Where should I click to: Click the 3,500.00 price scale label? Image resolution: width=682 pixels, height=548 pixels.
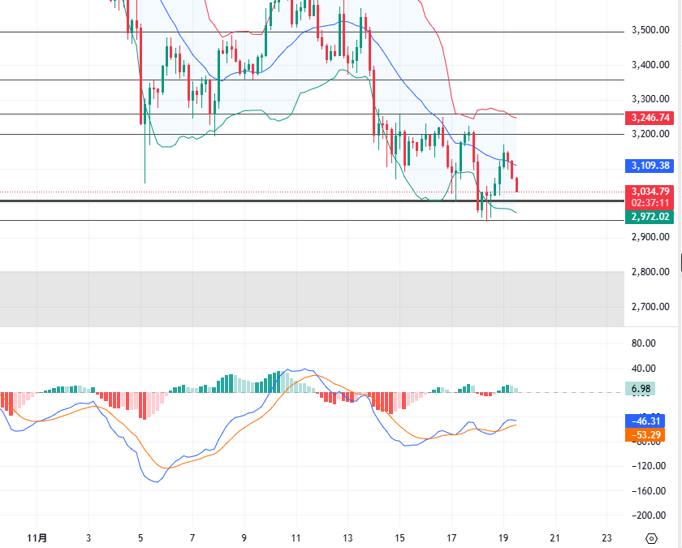650,31
